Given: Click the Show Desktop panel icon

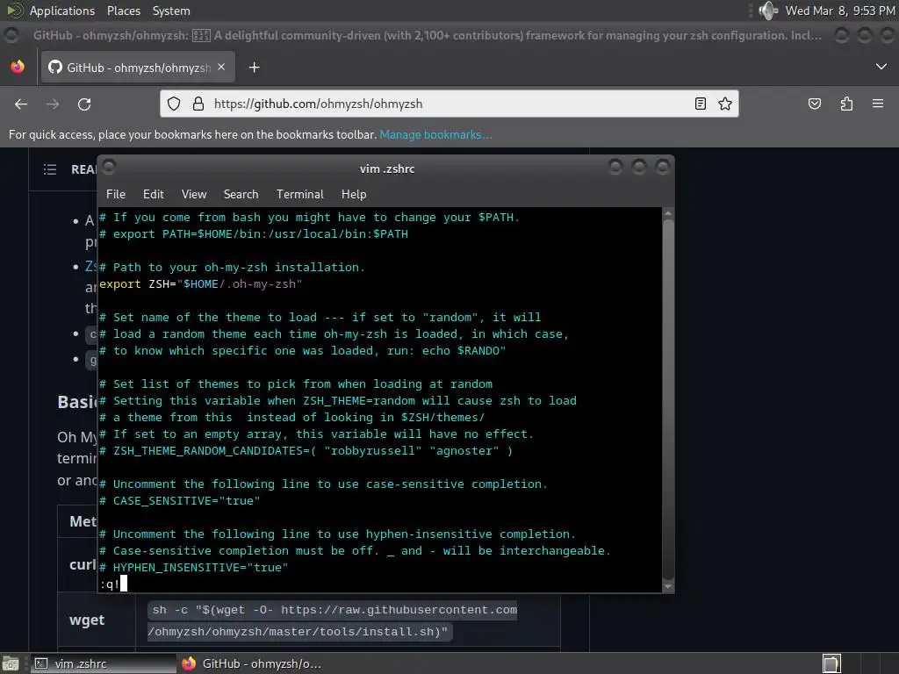Looking at the screenshot, I should (11, 663).
